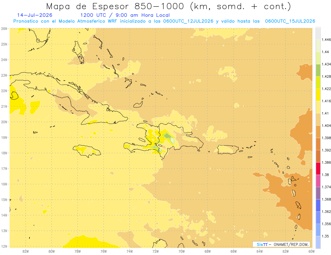The height and width of the screenshot is (255, 331).
Task: Click the legend value '1.356'
Action: coord(326,224)
